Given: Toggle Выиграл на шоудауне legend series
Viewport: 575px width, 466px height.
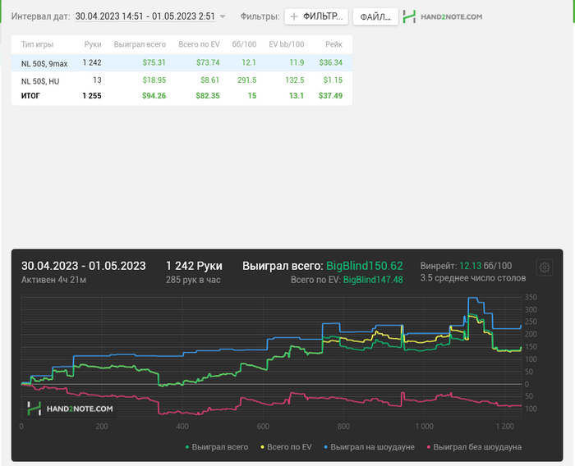Looking at the screenshot, I should 370,447.
